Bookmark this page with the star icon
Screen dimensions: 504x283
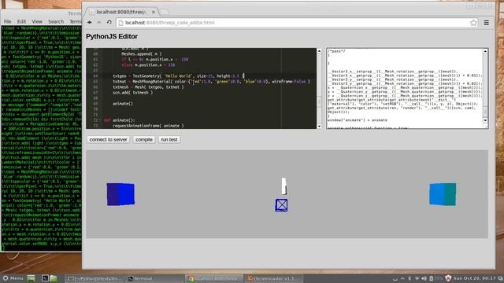click(x=473, y=23)
